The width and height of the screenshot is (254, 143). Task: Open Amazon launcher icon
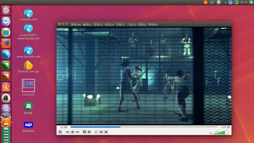tap(6, 98)
